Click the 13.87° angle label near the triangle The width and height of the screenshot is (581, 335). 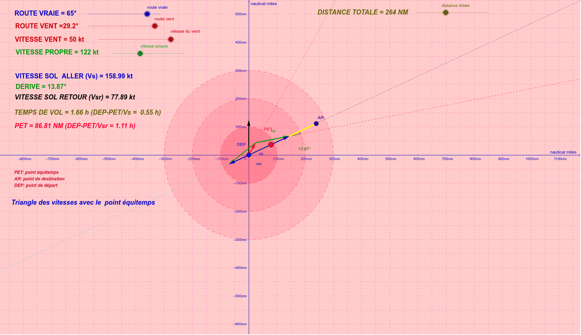[304, 149]
